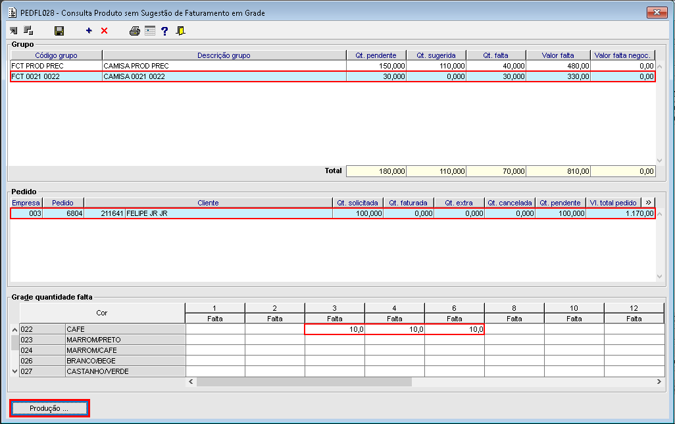This screenshot has height=424, width=675.
Task: Delete with the red X toolbar icon
Action: (104, 30)
